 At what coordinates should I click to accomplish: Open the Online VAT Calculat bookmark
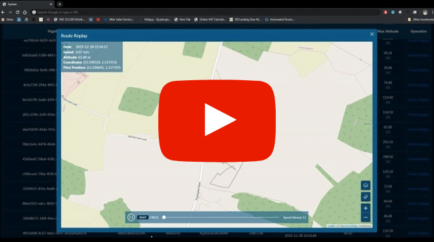210,20
